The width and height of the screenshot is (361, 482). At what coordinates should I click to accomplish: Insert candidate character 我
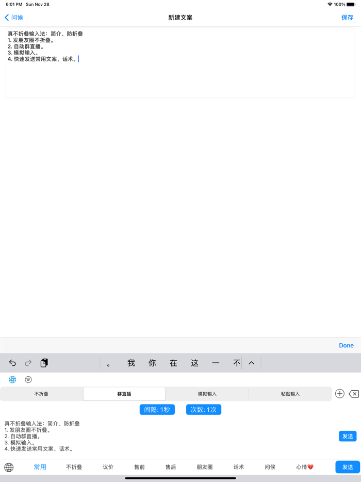131,363
